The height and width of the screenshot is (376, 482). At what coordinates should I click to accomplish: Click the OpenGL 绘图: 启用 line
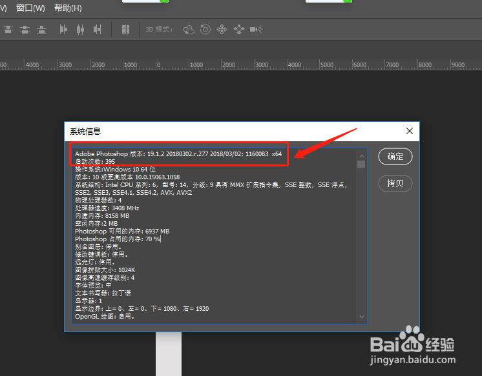[105, 316]
